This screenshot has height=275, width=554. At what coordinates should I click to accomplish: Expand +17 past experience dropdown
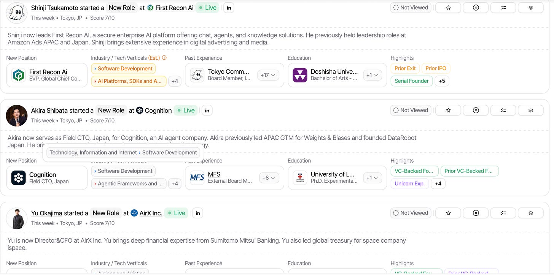(268, 75)
